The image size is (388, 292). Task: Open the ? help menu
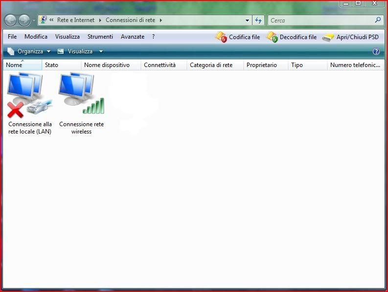[x=154, y=37]
